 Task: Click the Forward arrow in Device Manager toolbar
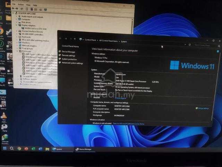point(17,9)
